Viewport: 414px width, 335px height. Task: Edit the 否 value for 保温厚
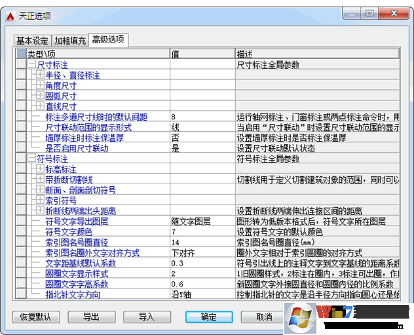pos(202,138)
